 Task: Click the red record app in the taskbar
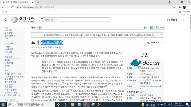coord(100,104)
